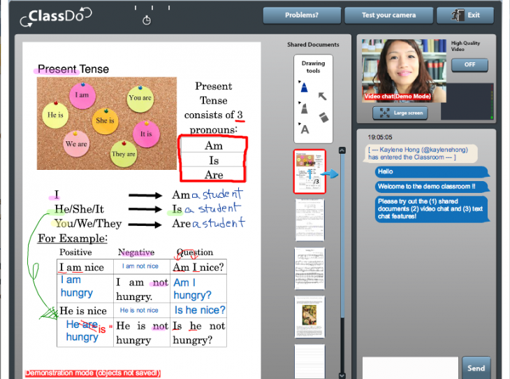Expand highlighter tool options small triangle
Screen dimensions: 510x379
(300, 102)
